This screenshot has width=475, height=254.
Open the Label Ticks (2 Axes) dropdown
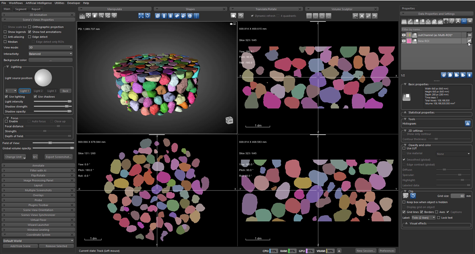[x=423, y=218]
